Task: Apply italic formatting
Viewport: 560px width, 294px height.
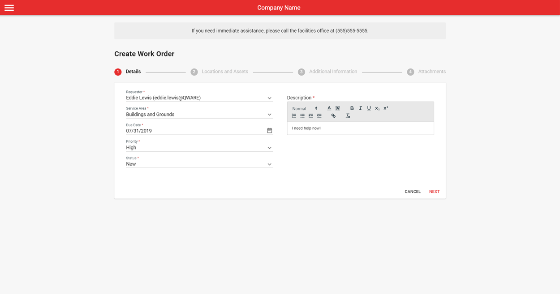Action: [361, 108]
